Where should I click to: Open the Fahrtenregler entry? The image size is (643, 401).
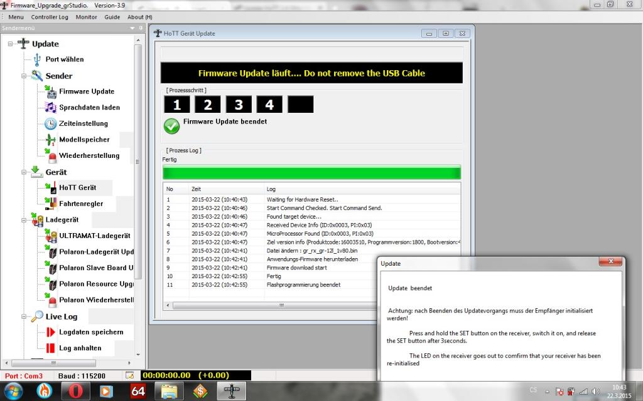tap(80, 204)
